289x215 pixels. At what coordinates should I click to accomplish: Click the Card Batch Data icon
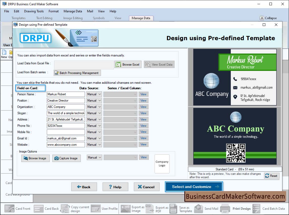[x=256, y=208]
